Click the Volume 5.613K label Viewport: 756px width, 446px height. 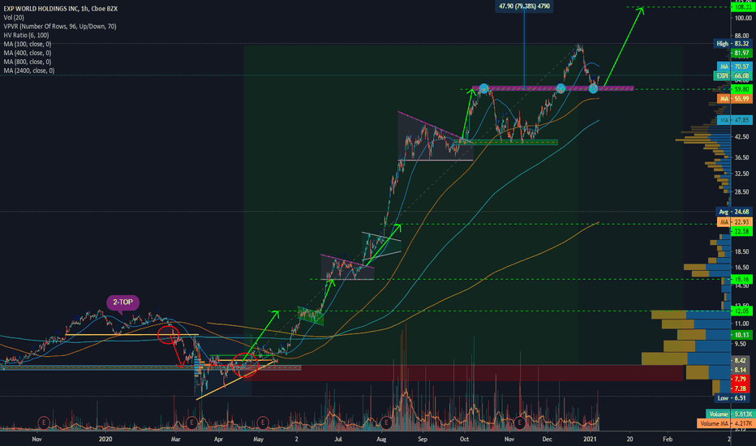coord(729,414)
